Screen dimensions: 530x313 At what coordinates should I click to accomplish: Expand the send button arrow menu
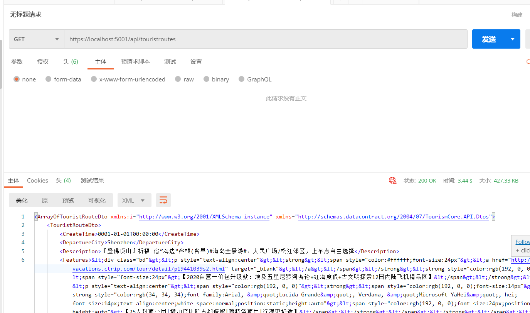pyautogui.click(x=513, y=39)
